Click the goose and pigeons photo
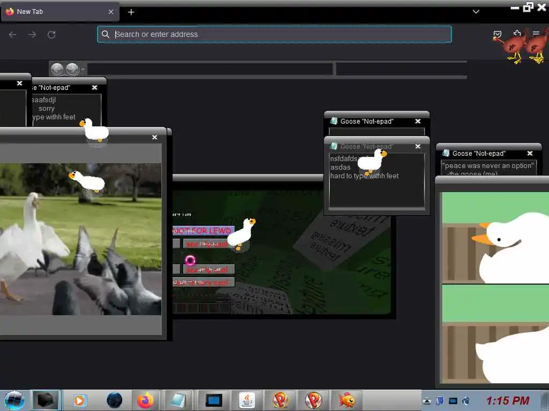The width and height of the screenshot is (549, 411). point(80,239)
